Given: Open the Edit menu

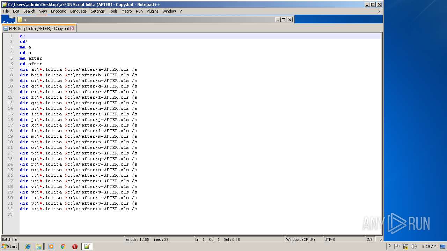Looking at the screenshot, I should [16, 11].
